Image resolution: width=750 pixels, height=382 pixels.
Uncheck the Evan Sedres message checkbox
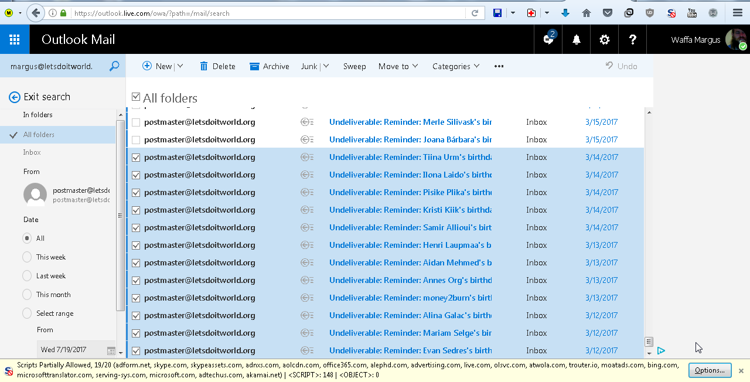(136, 351)
